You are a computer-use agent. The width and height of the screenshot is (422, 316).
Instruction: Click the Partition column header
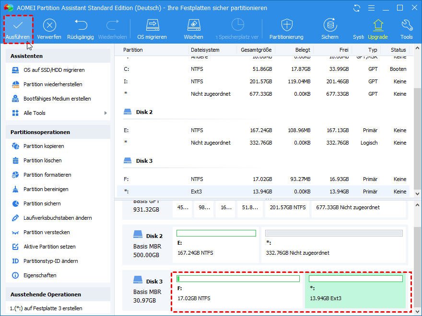(133, 50)
